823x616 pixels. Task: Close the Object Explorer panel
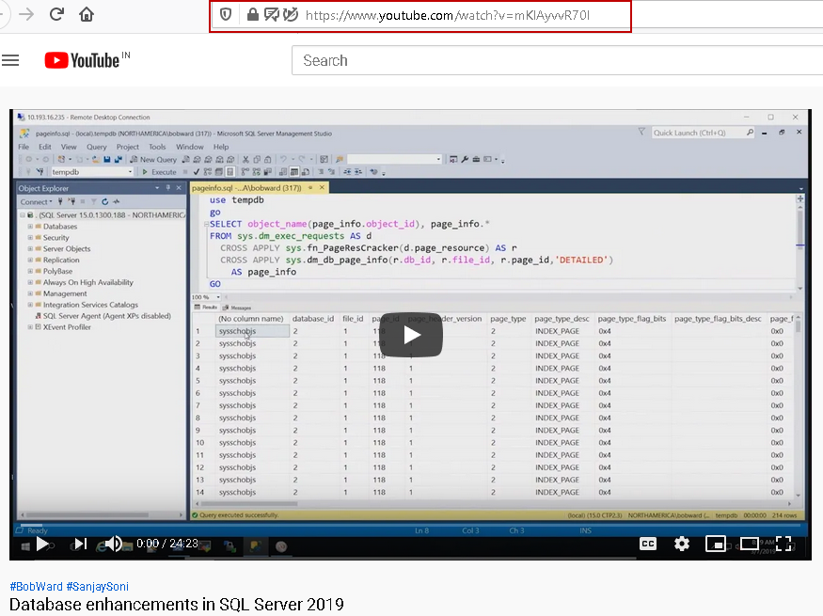point(179,188)
